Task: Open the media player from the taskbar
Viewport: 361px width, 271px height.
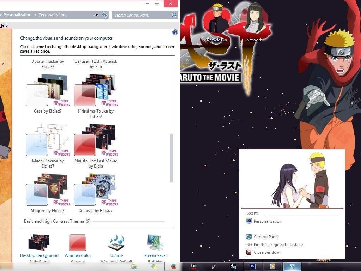Action: click(272, 266)
